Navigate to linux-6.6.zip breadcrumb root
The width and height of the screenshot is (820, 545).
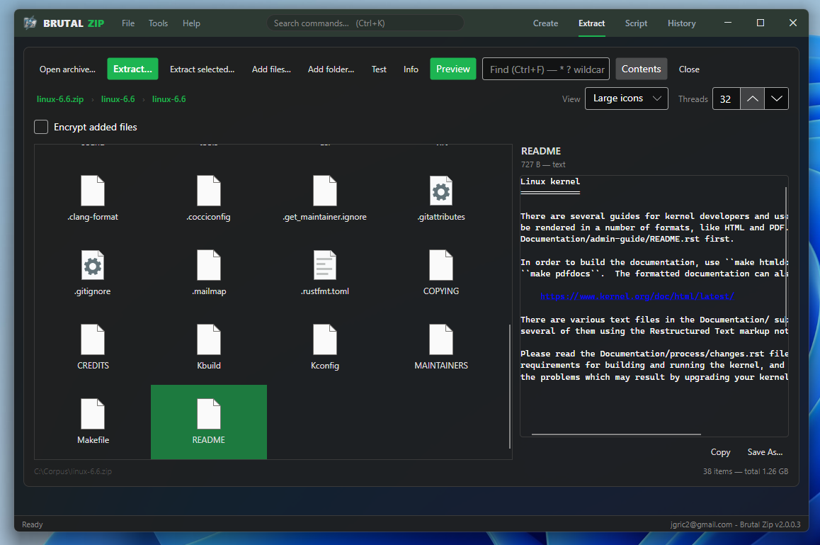pyautogui.click(x=60, y=99)
